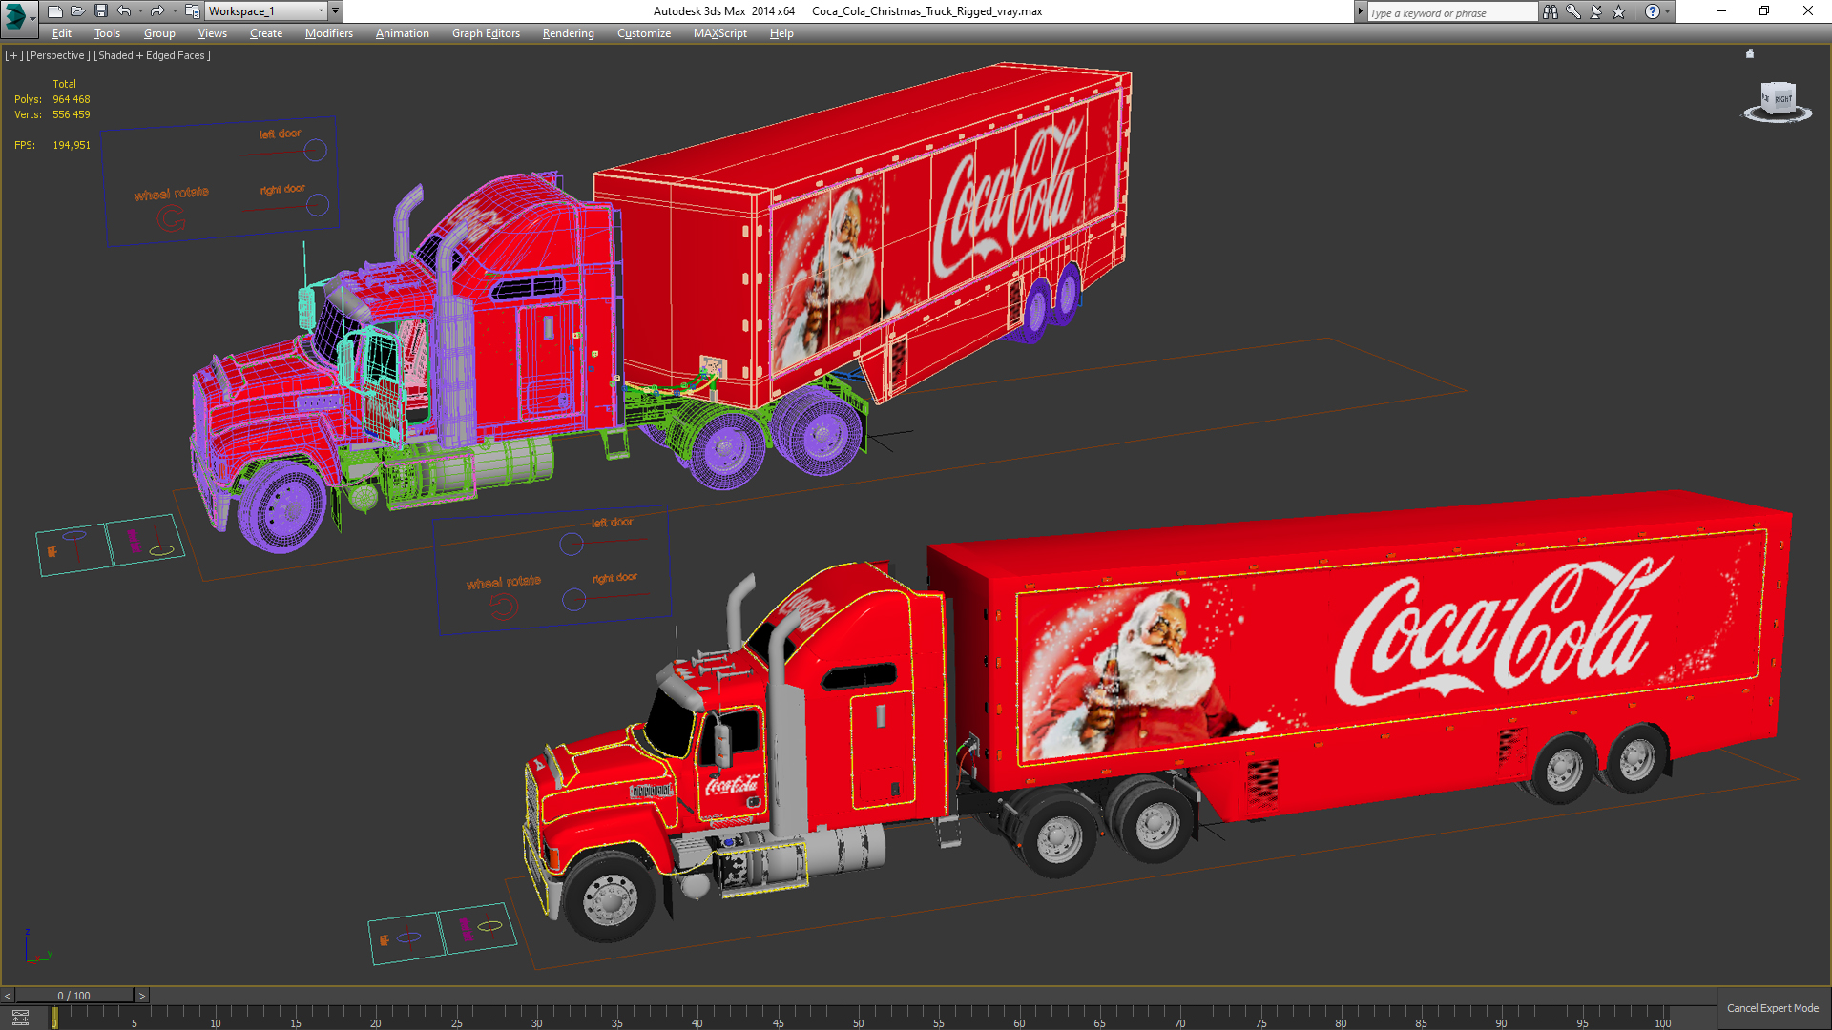
Task: Click the binoculars search icon
Action: coord(1551,11)
